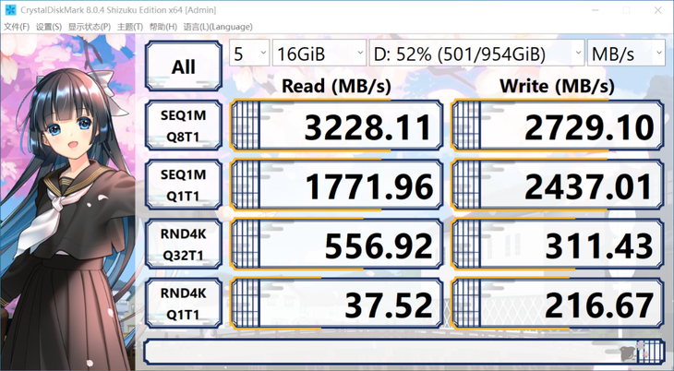Screen dimensions: 674x371
Task: Open the 文件(F) menu
Action: click(17, 27)
